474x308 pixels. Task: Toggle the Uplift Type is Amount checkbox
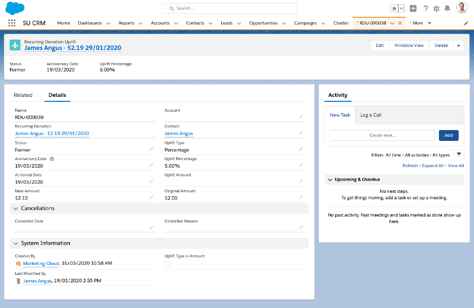point(167,264)
